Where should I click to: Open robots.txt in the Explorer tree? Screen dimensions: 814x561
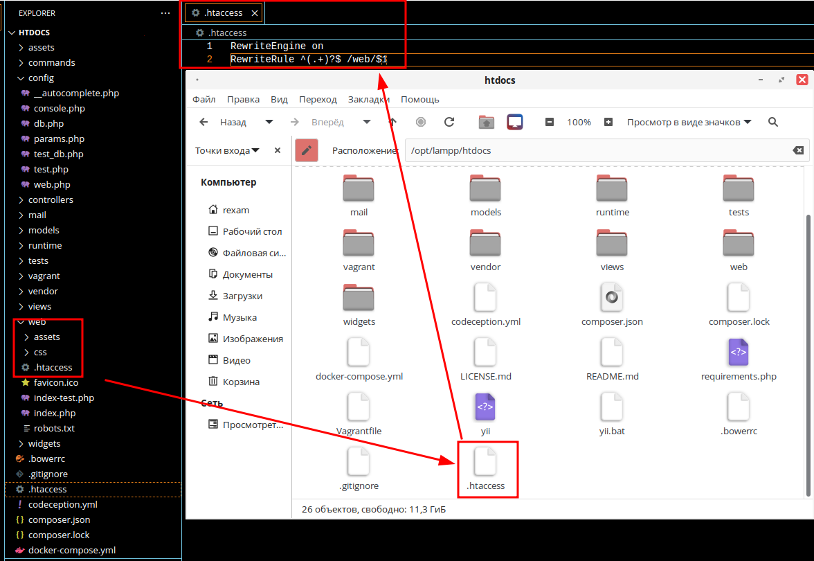pyautogui.click(x=54, y=429)
